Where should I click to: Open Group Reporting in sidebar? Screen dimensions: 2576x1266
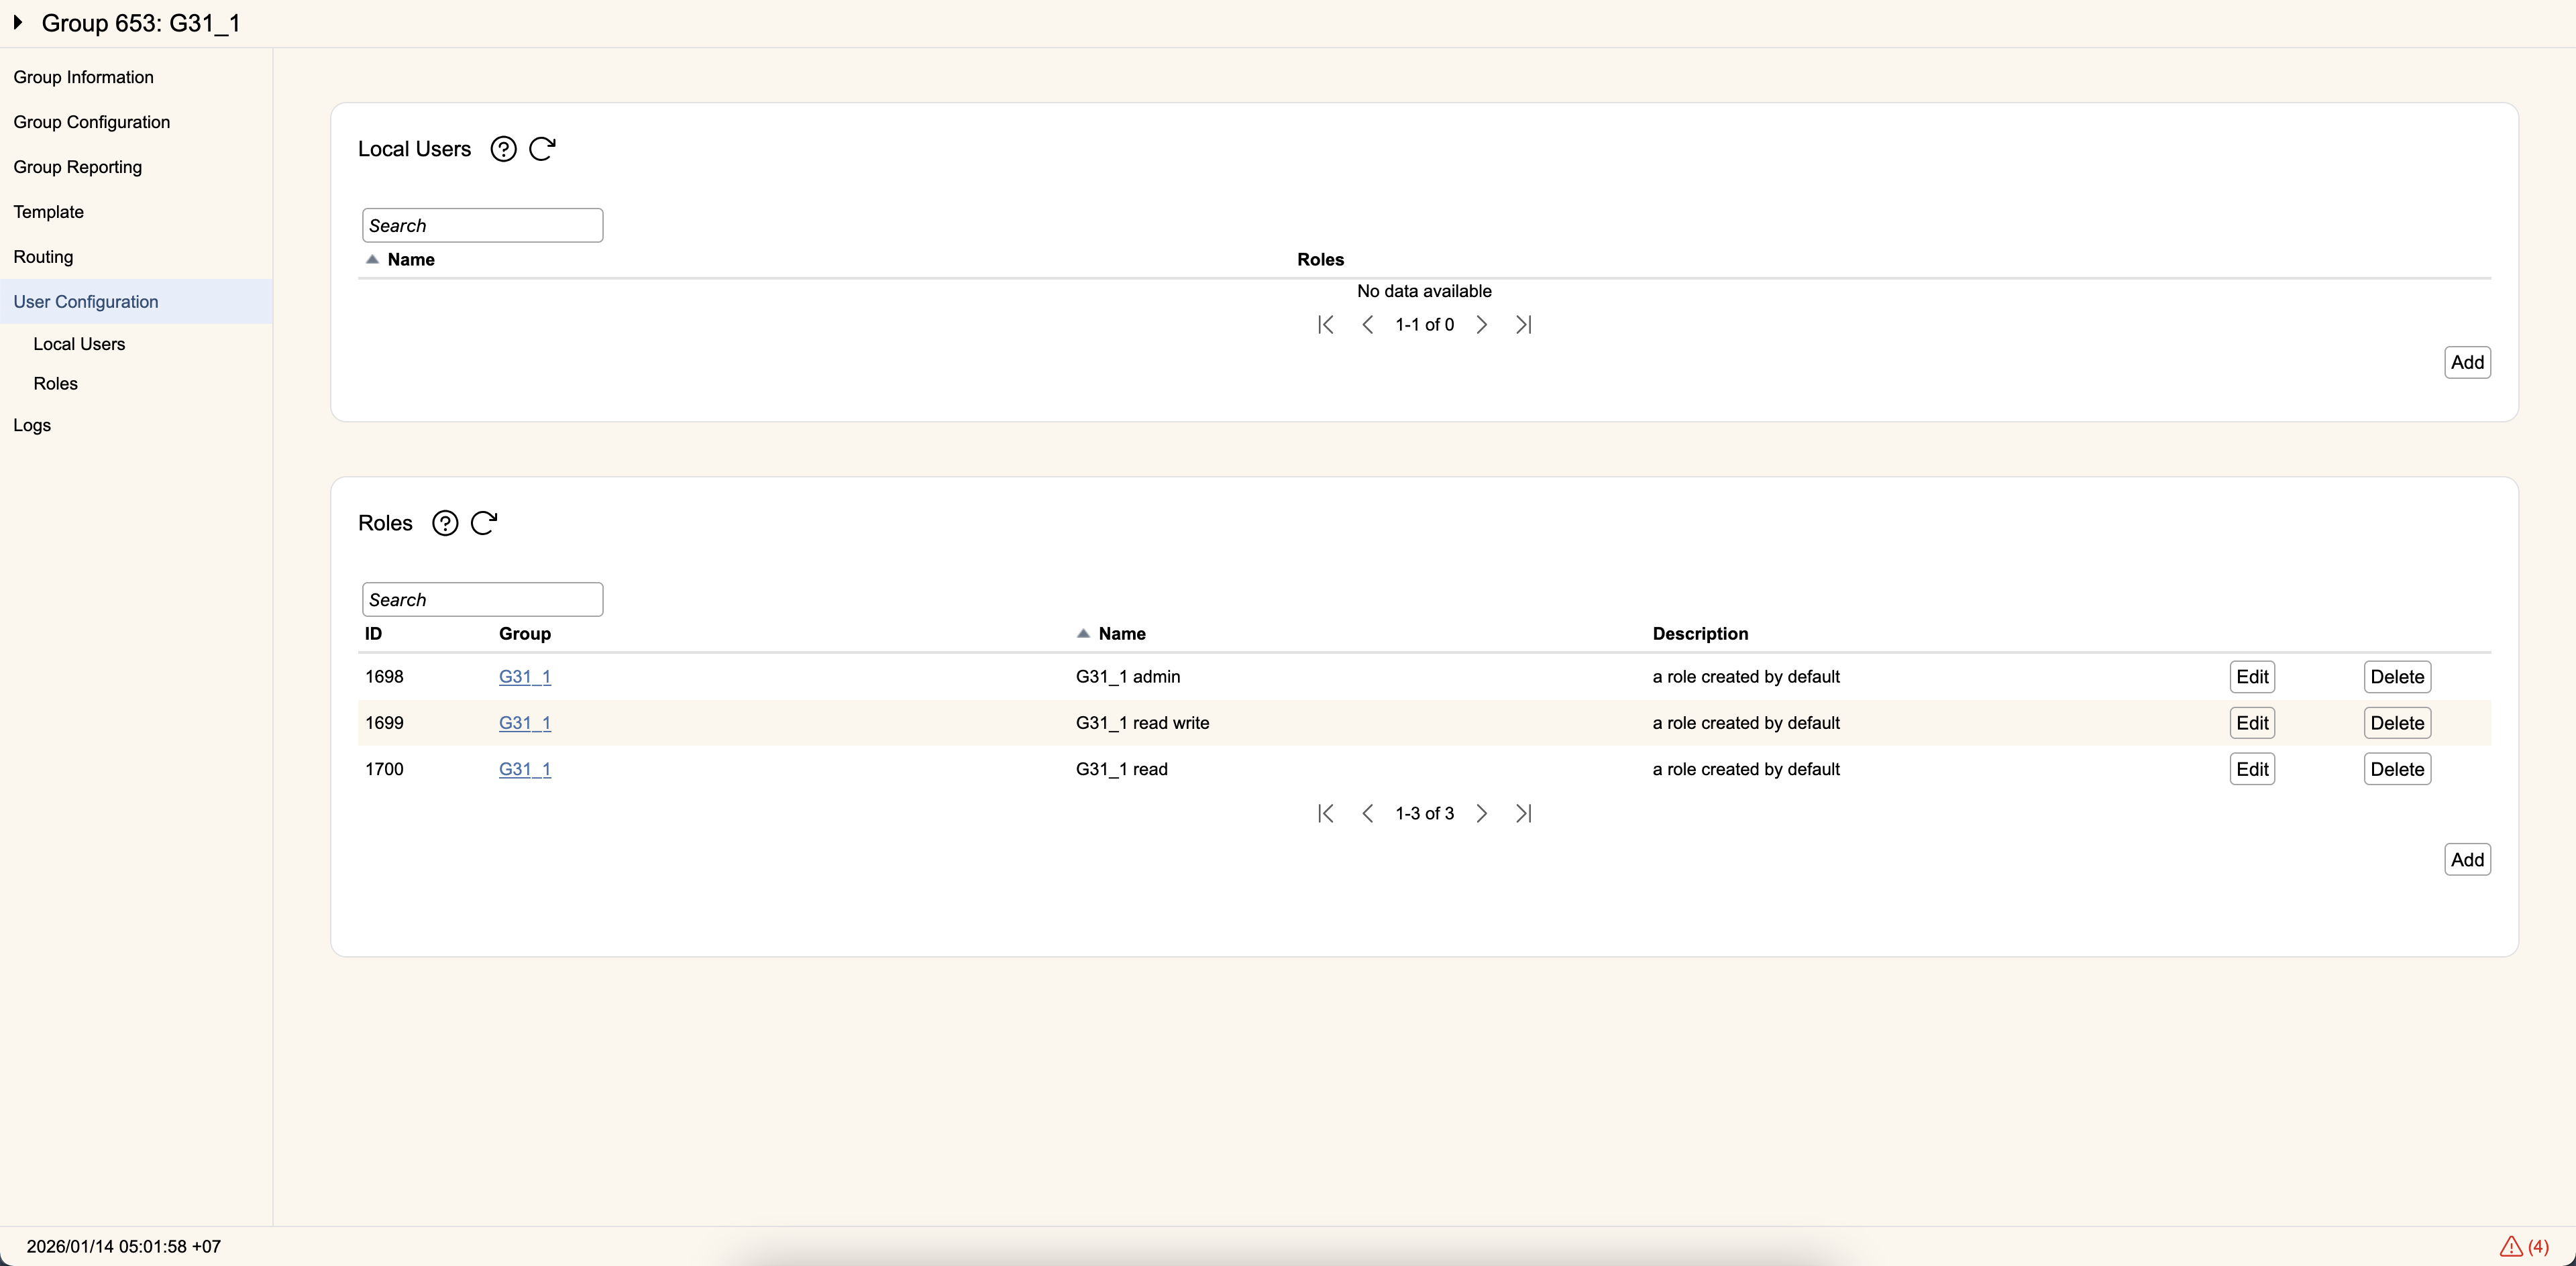click(78, 167)
